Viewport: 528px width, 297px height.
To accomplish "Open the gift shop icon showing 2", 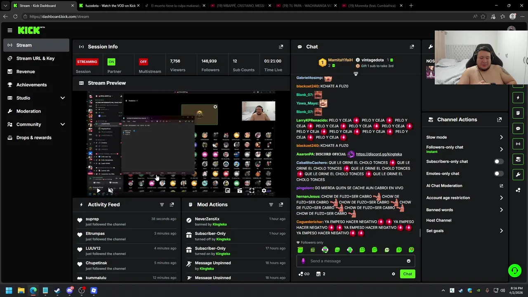I will pos(320,274).
